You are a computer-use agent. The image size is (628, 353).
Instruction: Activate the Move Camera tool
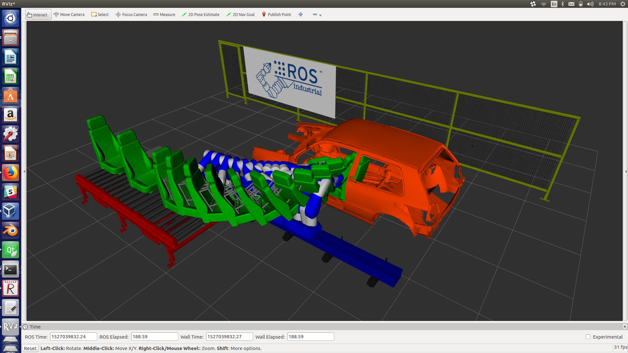click(x=69, y=15)
